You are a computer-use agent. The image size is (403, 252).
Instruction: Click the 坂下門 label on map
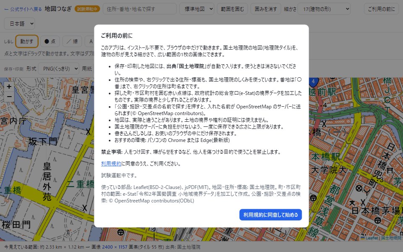[x=43, y=142]
